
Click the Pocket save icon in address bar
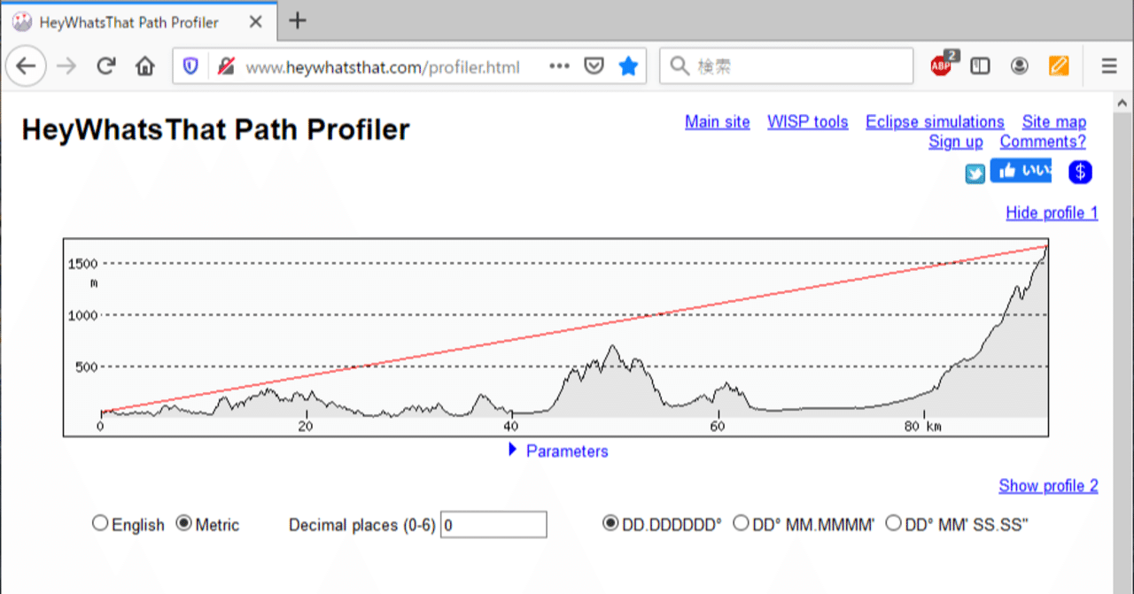(x=594, y=65)
